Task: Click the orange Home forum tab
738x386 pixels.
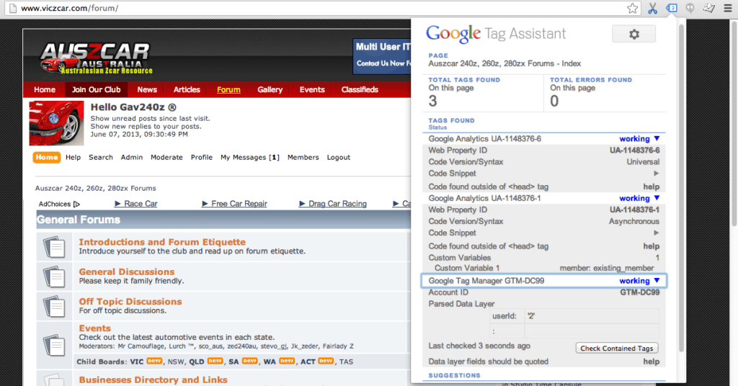Action: 47,157
